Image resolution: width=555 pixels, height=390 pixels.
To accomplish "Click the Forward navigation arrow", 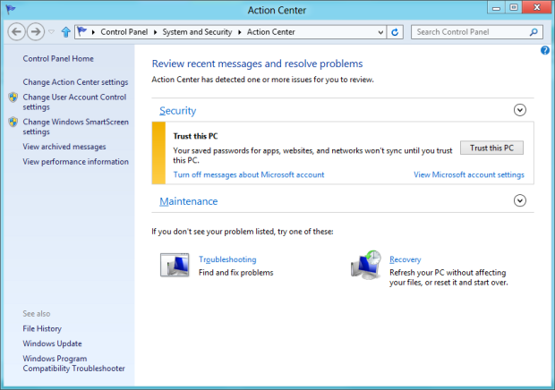I will 36,32.
